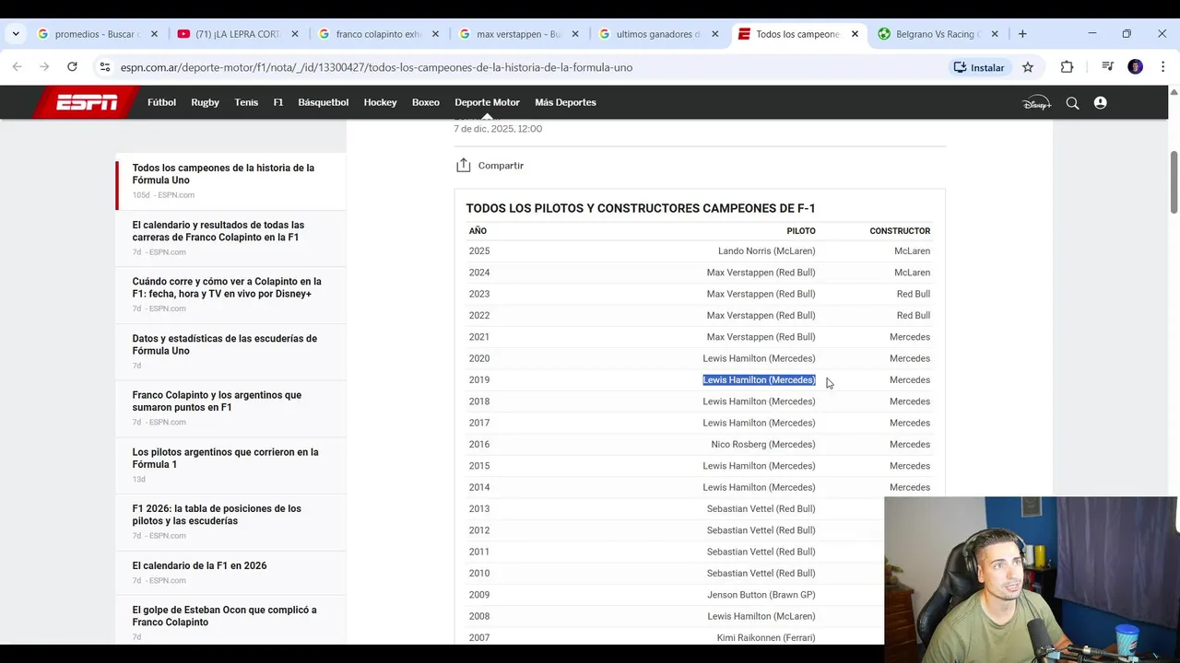Close the 'franco colapinto' tab
This screenshot has height=663, width=1180.
435,34
